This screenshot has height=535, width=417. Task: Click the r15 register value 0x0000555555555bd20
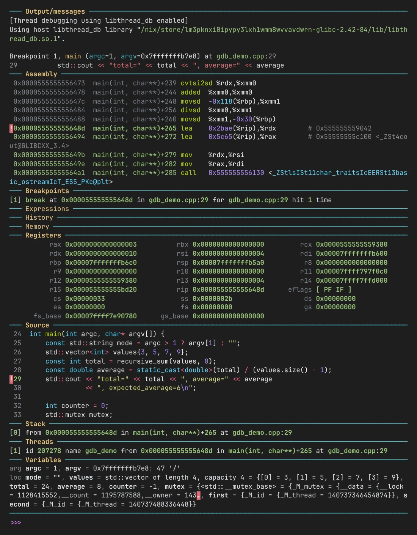click(x=101, y=290)
